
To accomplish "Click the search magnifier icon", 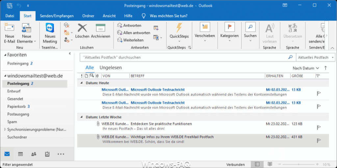I will pos(290,57).
